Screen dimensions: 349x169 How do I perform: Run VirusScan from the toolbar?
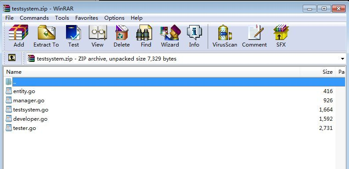click(x=225, y=32)
